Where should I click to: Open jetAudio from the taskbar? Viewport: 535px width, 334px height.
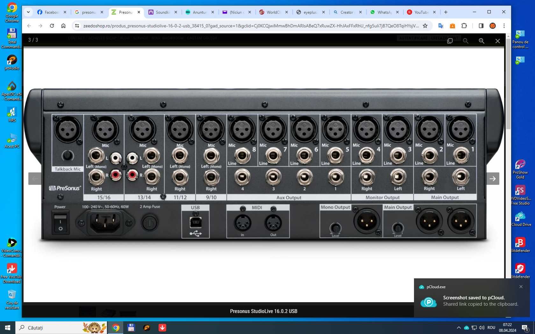click(146, 328)
